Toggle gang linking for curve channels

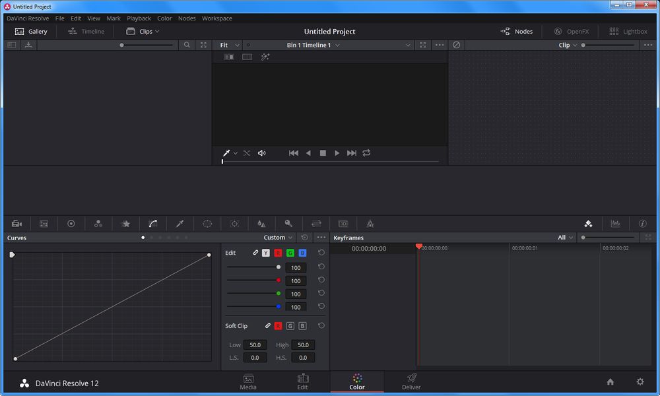tap(256, 253)
